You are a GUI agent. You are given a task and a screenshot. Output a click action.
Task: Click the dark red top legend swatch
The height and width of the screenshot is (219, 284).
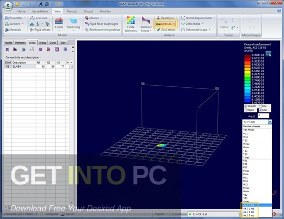(247, 56)
